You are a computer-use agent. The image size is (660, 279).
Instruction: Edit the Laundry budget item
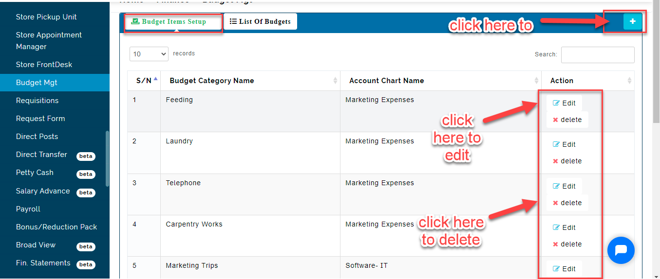564,144
